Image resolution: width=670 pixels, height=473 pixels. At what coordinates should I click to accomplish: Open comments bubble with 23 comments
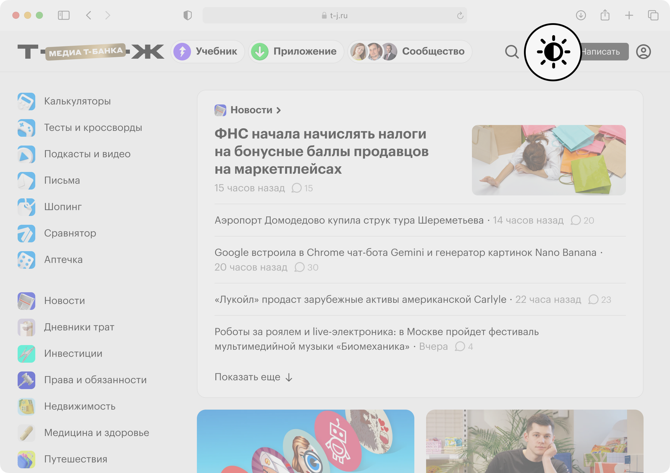(x=599, y=300)
